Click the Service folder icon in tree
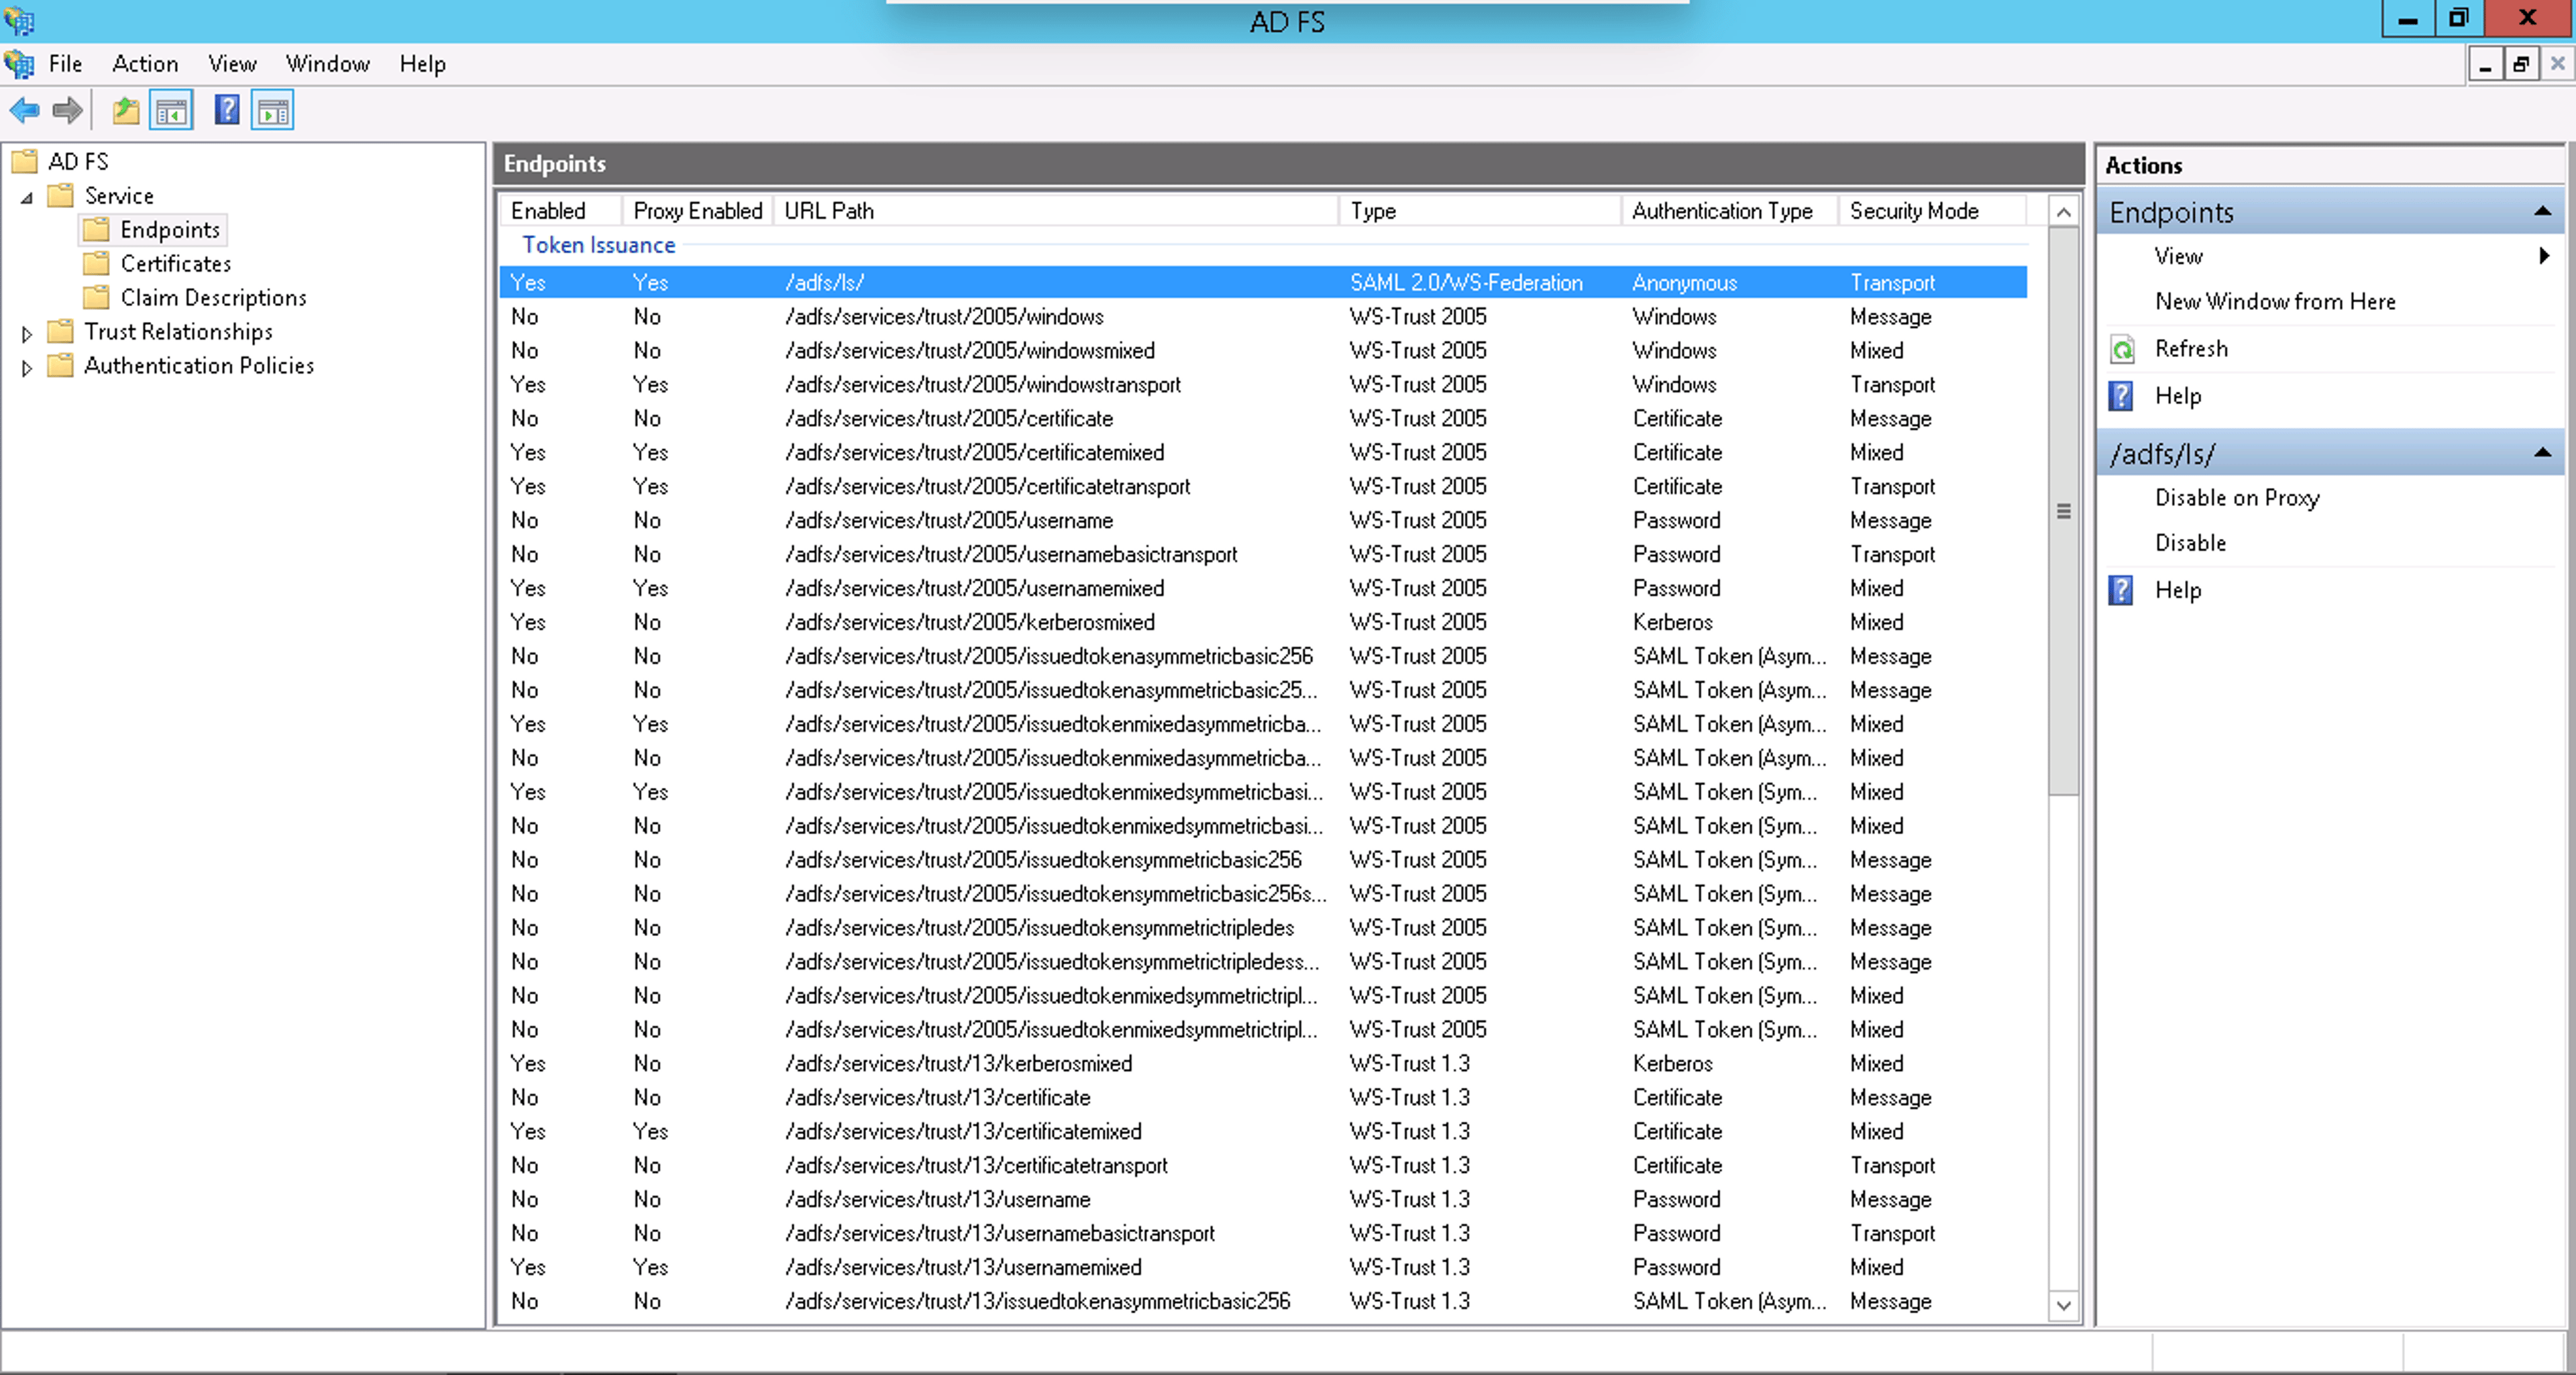 click(x=61, y=196)
